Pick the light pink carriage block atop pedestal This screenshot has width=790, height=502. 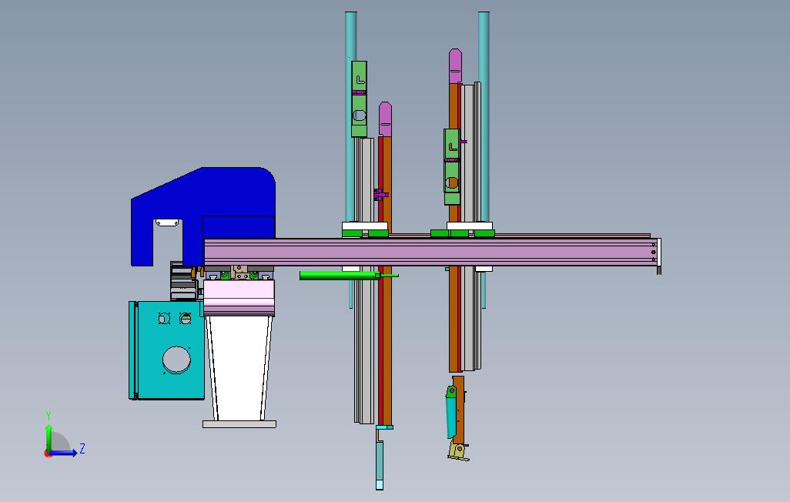coord(239,298)
